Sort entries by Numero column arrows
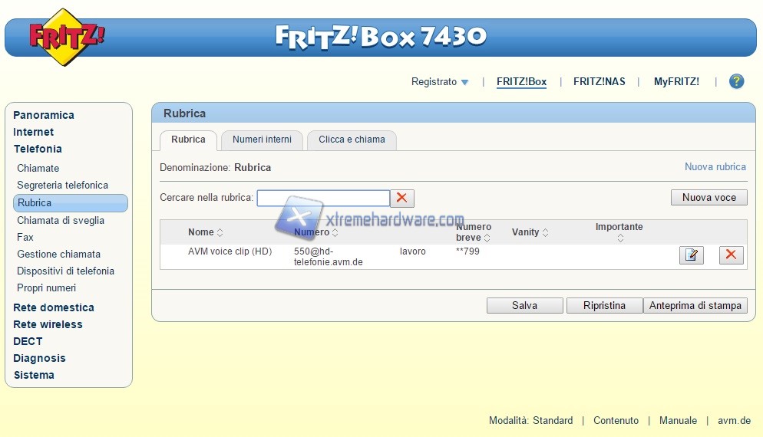Viewport: 763px width, 437px height. click(x=335, y=232)
